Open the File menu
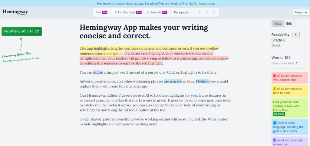The width and height of the screenshot is (310, 146). point(101,12)
